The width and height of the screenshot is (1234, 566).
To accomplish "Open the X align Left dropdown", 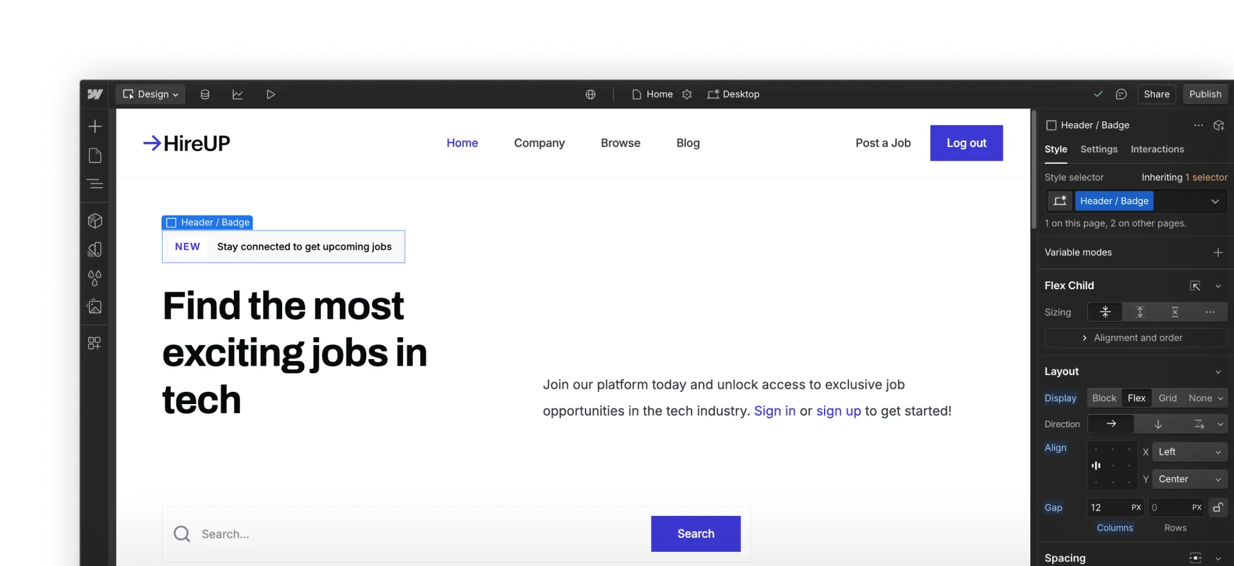I will point(1188,452).
